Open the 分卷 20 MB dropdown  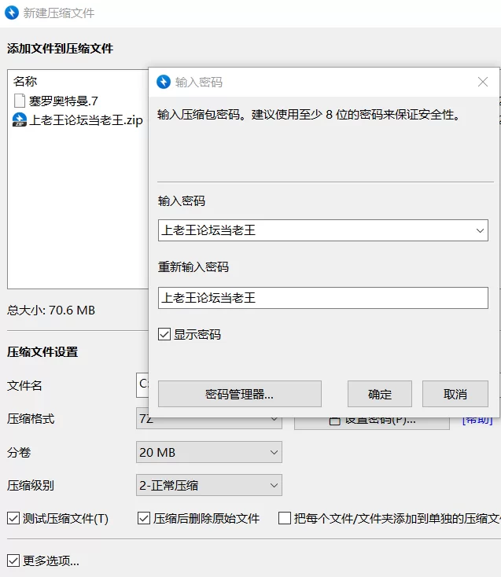click(x=209, y=452)
